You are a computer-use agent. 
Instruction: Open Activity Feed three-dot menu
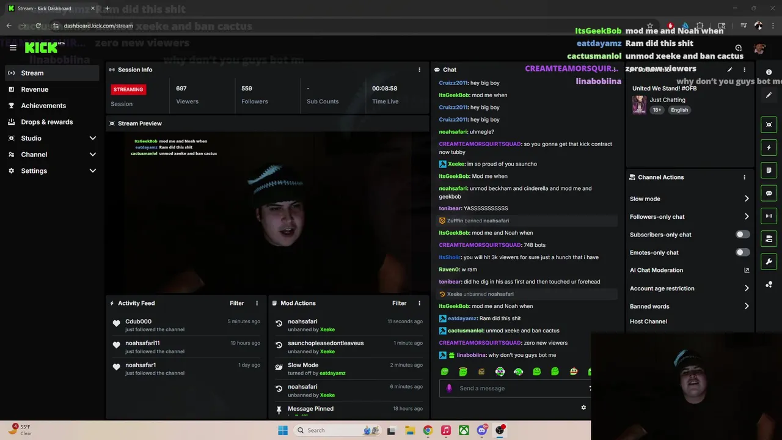coord(257,303)
